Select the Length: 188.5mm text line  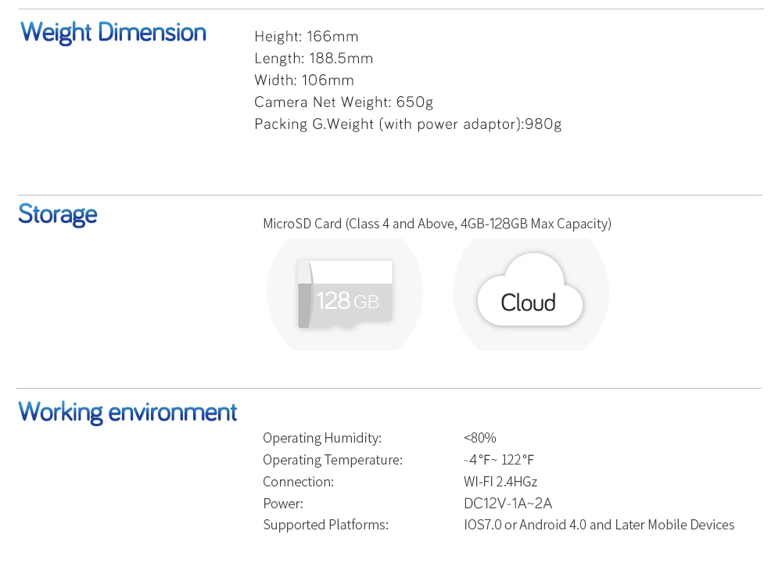[x=314, y=59]
